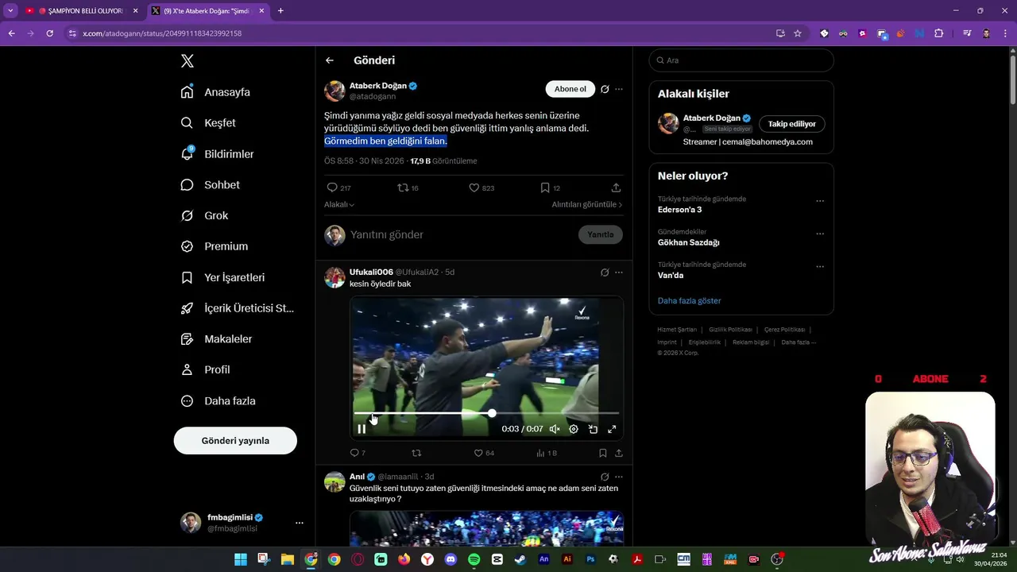Image resolution: width=1017 pixels, height=572 pixels.
Task: Go back using the Gönderi back arrow
Action: point(330,60)
